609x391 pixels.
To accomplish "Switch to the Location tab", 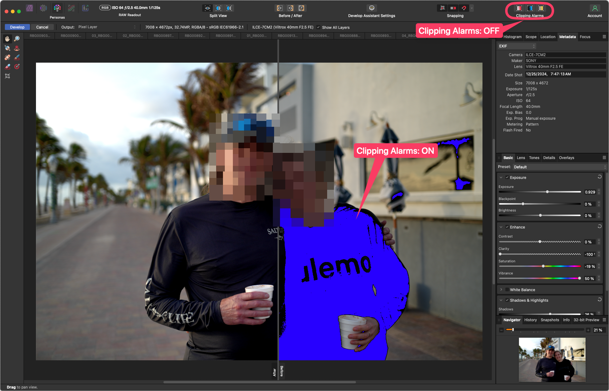I will [548, 37].
